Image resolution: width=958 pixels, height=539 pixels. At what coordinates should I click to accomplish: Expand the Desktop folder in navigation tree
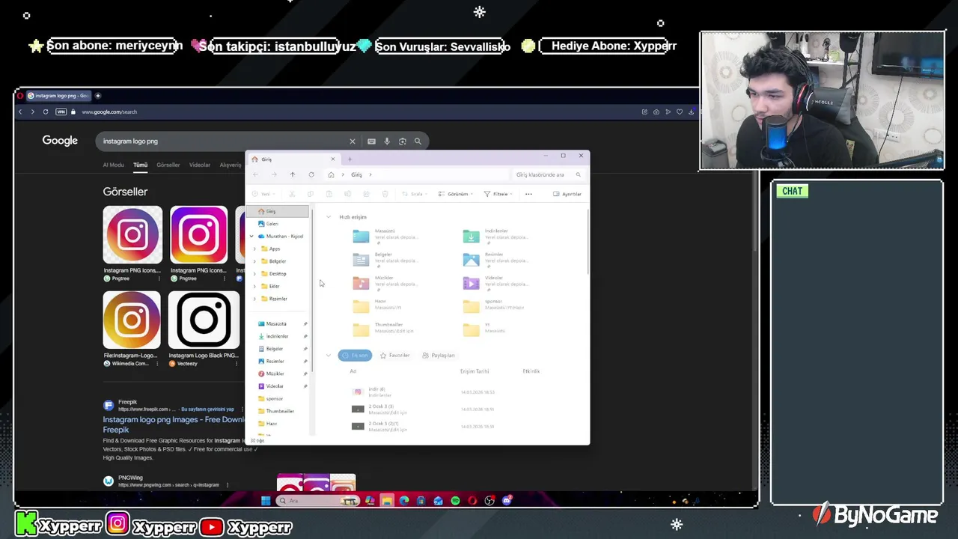coord(254,274)
